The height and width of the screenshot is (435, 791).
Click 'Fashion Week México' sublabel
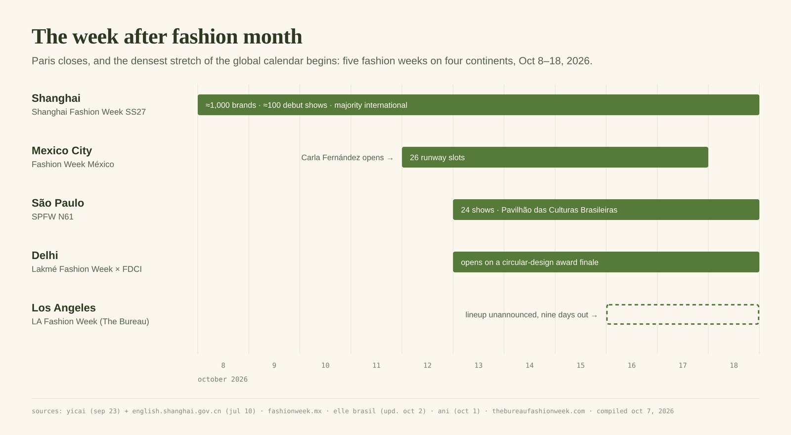(73, 164)
